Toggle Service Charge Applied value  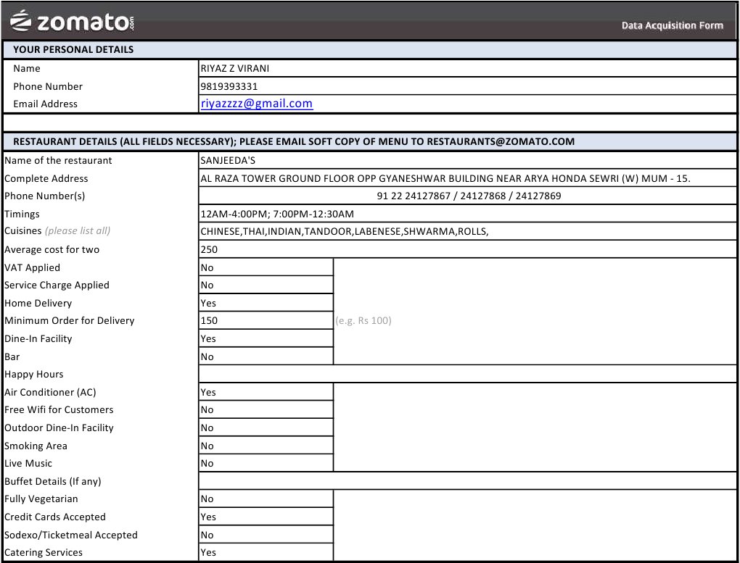(x=266, y=285)
